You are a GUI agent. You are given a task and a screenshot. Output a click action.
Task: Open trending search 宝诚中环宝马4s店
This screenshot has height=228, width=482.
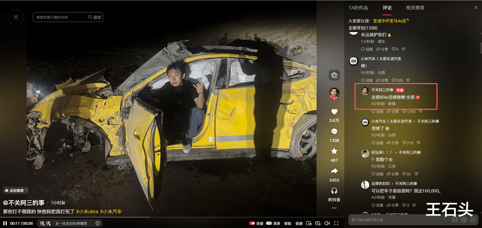(x=391, y=21)
